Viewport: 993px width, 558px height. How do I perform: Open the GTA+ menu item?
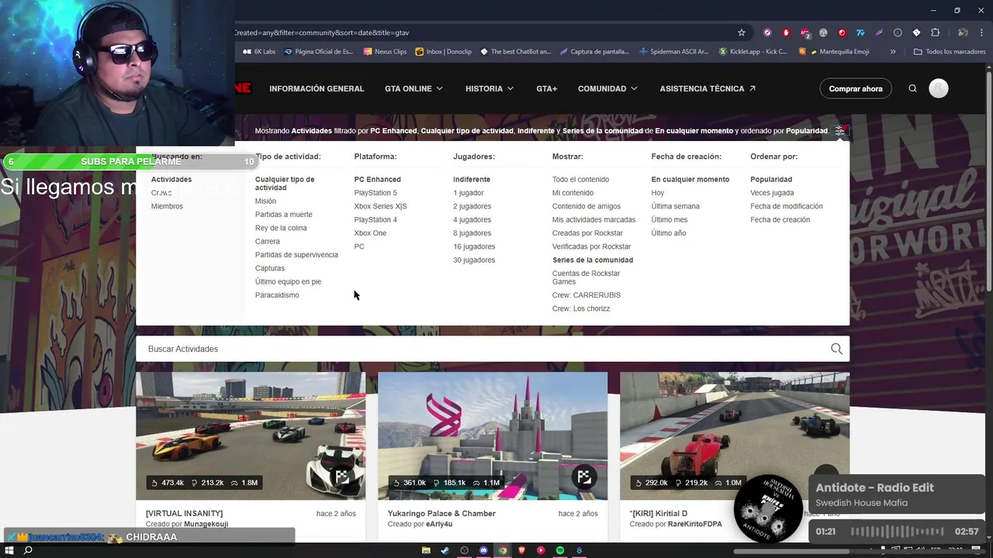(x=546, y=88)
